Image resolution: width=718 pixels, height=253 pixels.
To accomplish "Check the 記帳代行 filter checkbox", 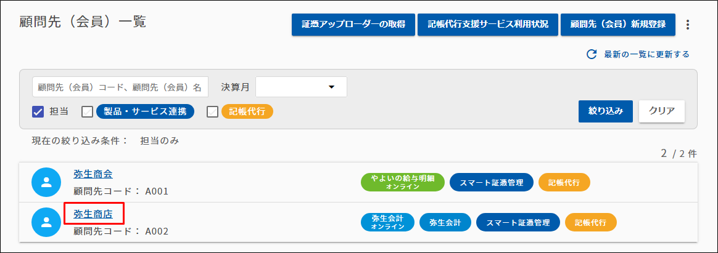I will [x=212, y=111].
